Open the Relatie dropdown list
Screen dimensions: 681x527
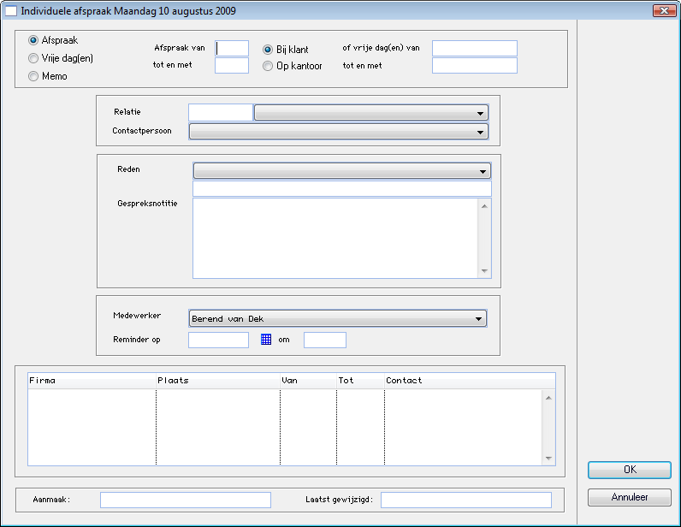[x=371, y=113]
